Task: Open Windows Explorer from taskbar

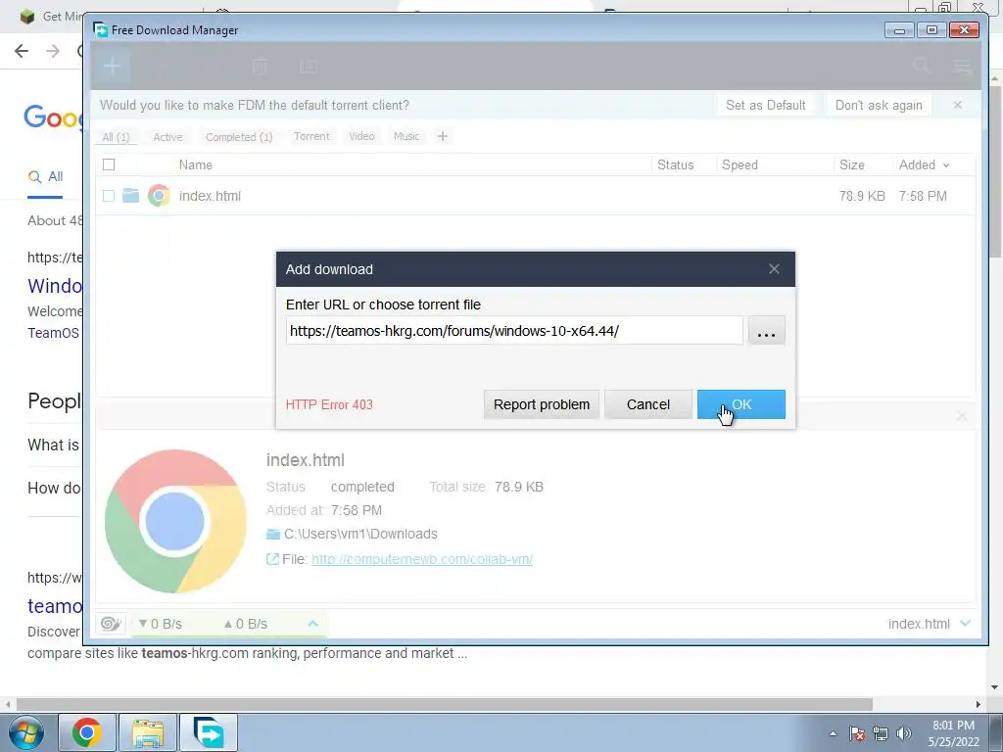Action: pos(148,732)
